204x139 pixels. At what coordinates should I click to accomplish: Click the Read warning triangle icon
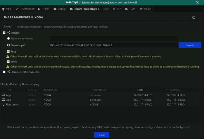pyautogui.click(x=8, y=56)
